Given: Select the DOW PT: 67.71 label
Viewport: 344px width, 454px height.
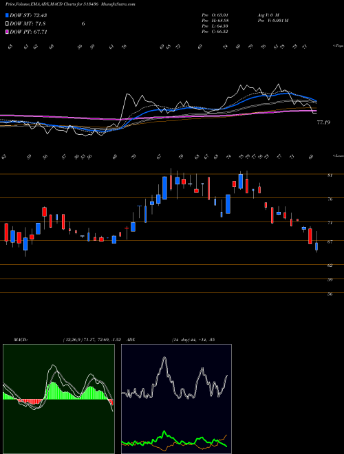Looking at the screenshot, I should click(28, 32).
